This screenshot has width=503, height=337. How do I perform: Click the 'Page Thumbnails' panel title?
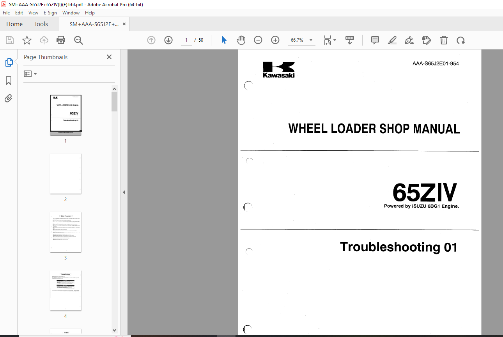(x=46, y=57)
